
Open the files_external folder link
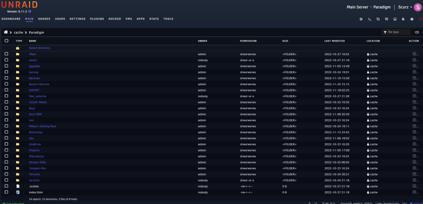tap(38, 96)
